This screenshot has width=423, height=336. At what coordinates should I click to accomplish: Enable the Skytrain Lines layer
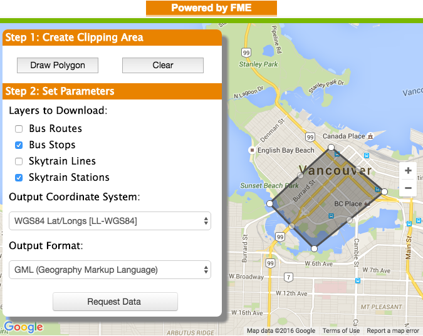click(19, 161)
